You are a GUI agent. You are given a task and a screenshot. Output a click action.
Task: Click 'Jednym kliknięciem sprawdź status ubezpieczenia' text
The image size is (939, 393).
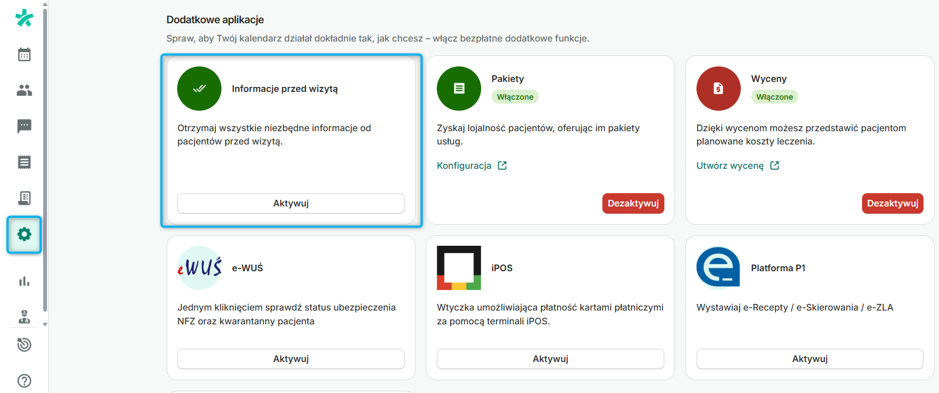[286, 314]
